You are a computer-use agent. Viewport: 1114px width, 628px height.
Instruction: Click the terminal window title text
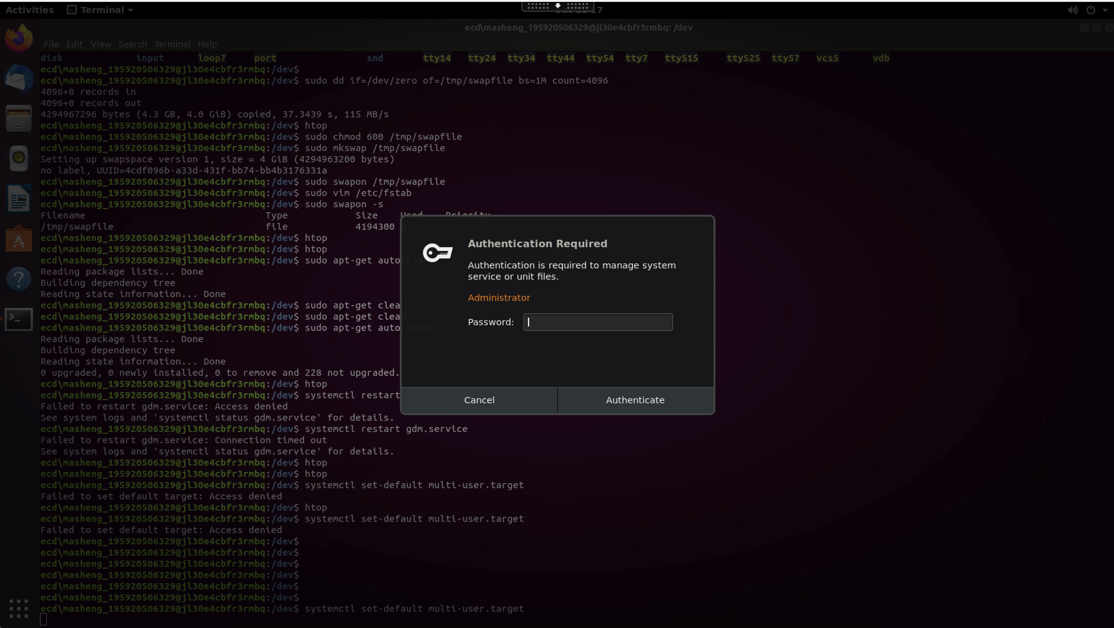coord(579,28)
